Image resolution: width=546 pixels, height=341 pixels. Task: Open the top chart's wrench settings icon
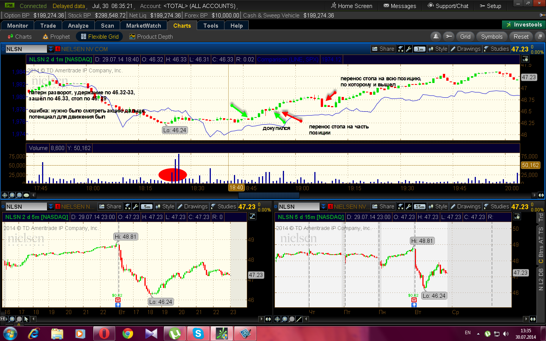(x=408, y=49)
